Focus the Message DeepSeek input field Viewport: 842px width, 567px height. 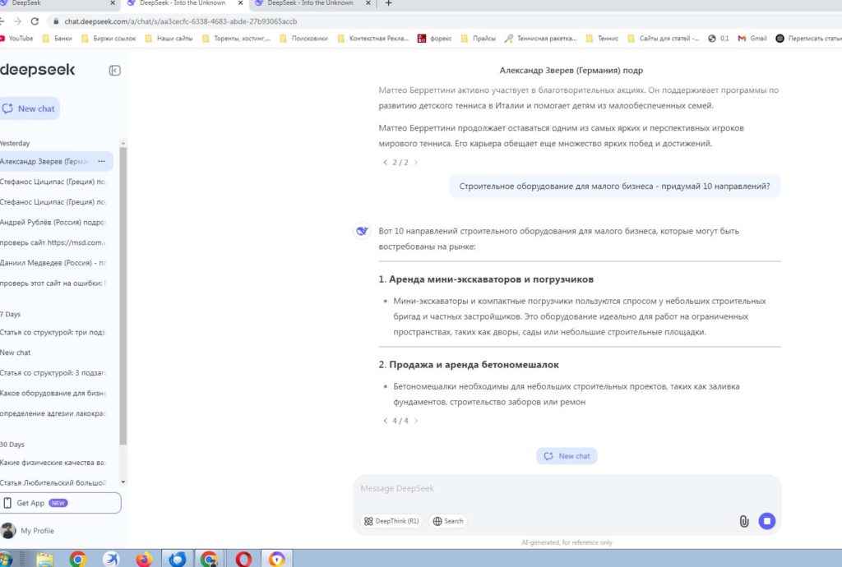[567, 488]
